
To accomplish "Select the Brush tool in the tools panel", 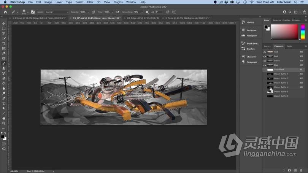I will (x=4, y=63).
